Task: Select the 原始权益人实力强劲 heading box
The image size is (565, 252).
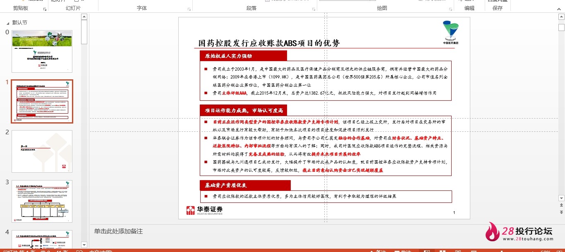Action: click(243, 56)
